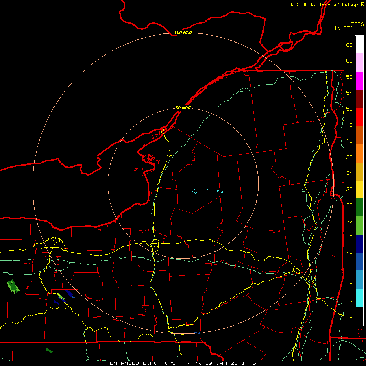Click the legend value "62"
The width and height of the screenshot is (366, 366).
point(349,61)
